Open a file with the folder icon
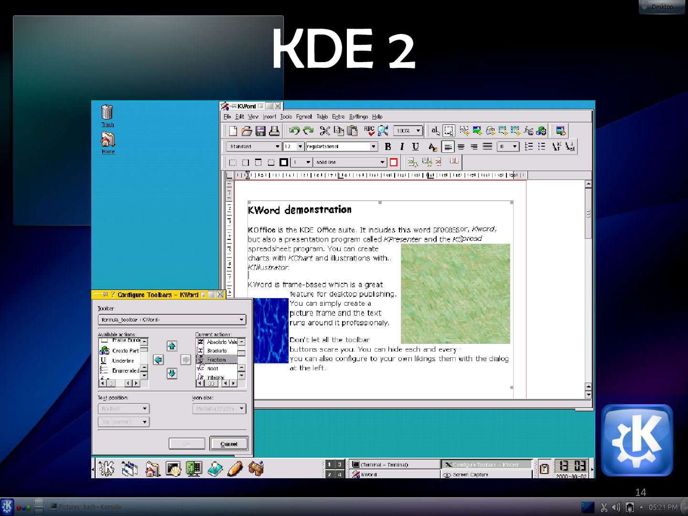Image resolution: width=688 pixels, height=516 pixels. coord(247,130)
